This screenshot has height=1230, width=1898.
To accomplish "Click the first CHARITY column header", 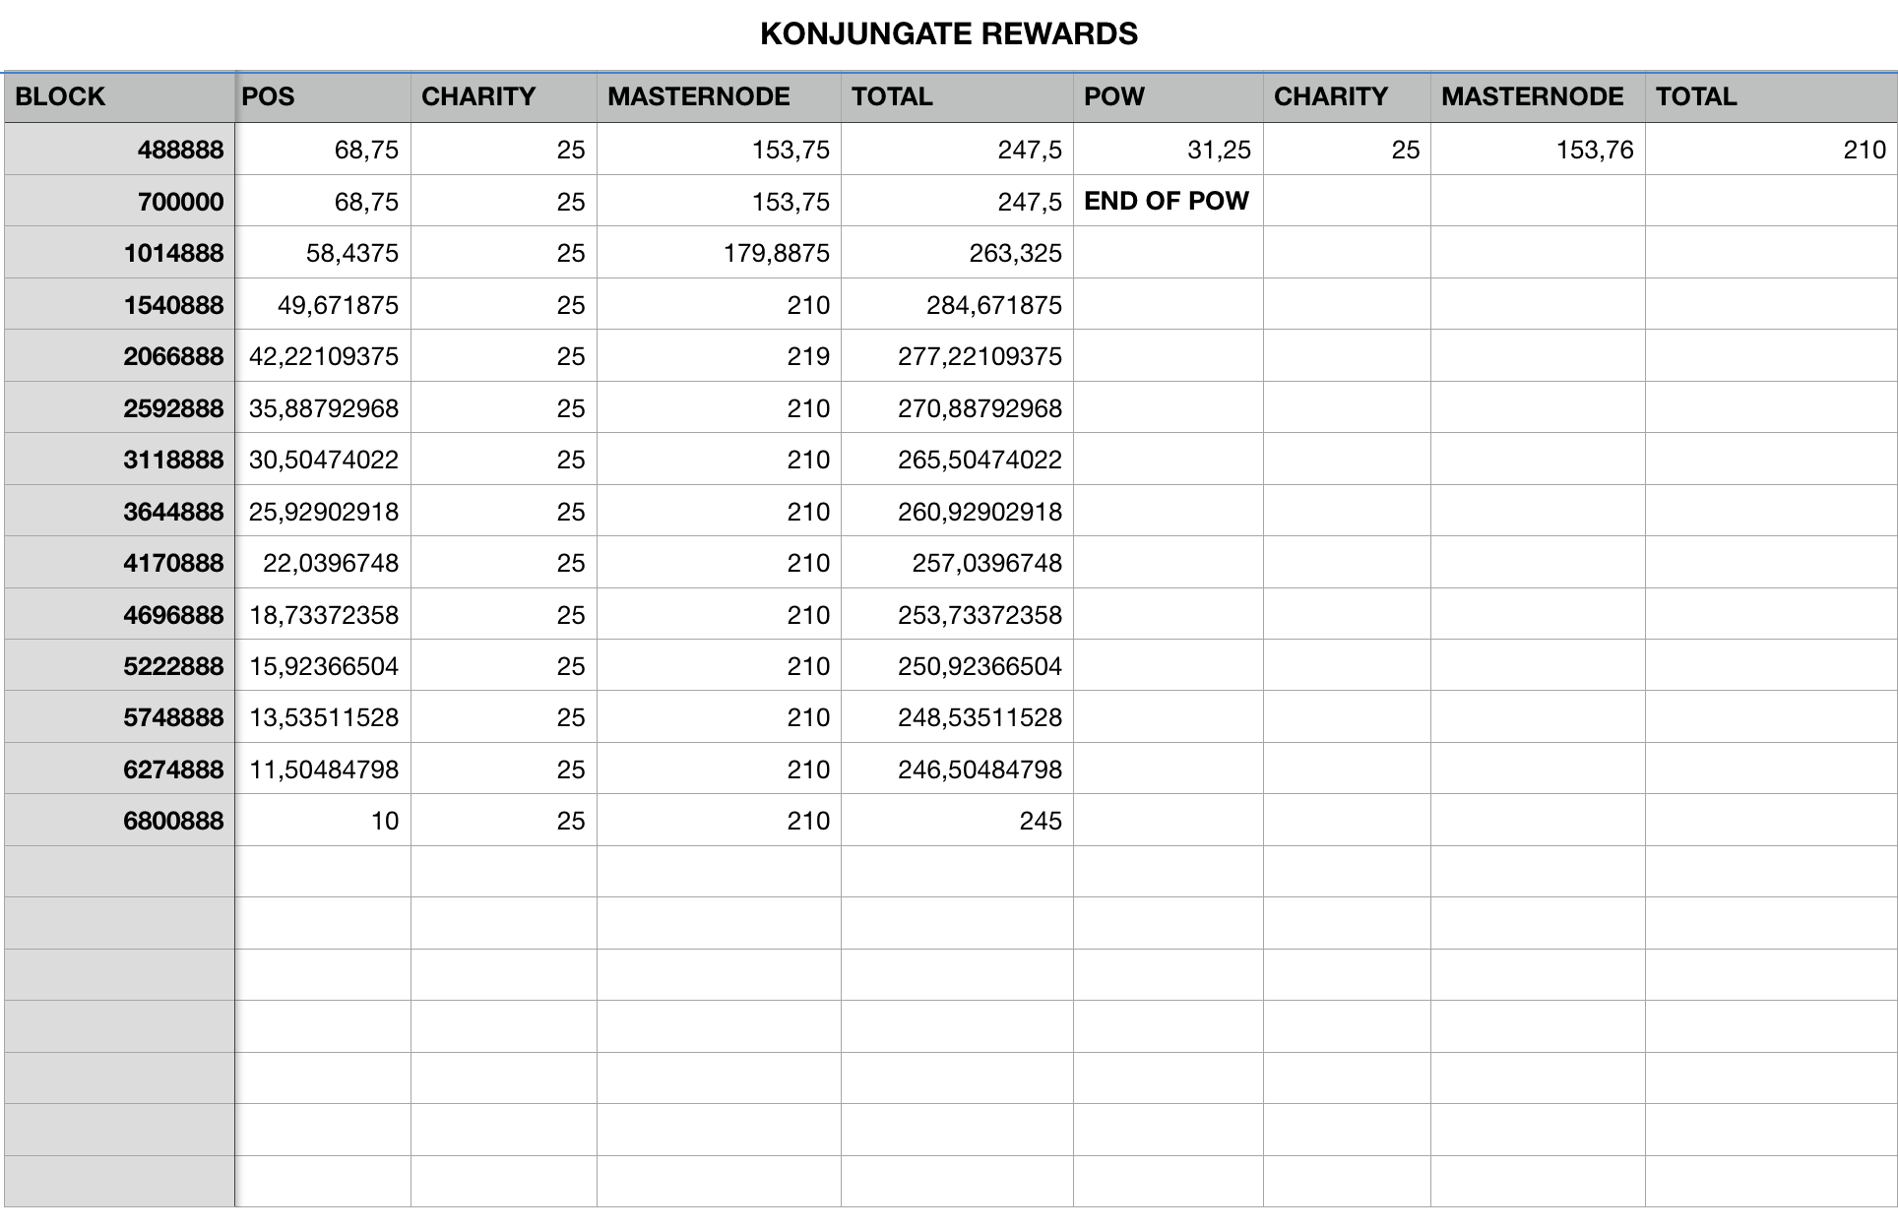I will [x=478, y=96].
